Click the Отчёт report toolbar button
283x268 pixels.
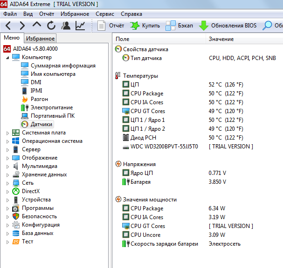110,26
